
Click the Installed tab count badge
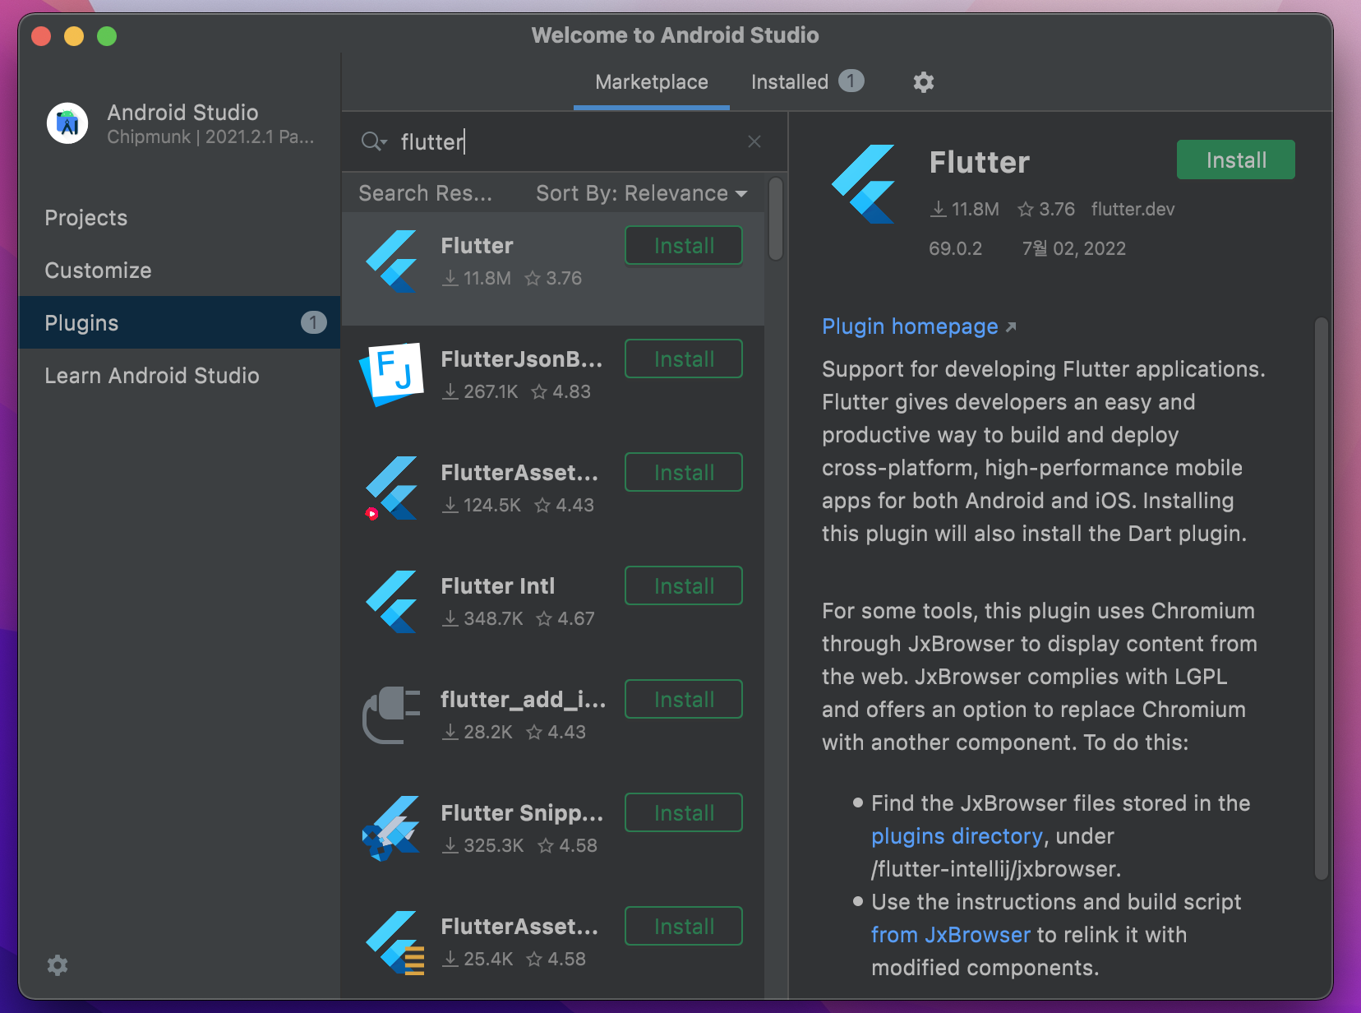851,81
